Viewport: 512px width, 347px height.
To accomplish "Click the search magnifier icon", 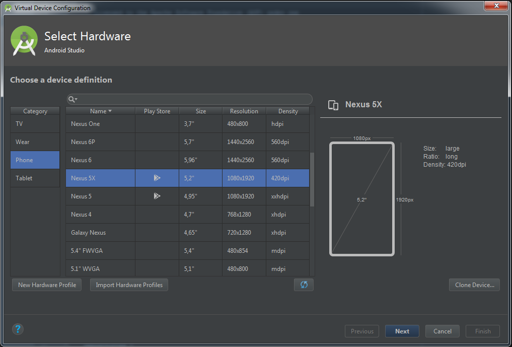I will [x=72, y=99].
